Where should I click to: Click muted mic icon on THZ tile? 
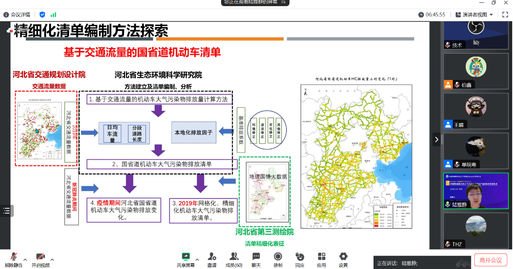click(x=448, y=244)
